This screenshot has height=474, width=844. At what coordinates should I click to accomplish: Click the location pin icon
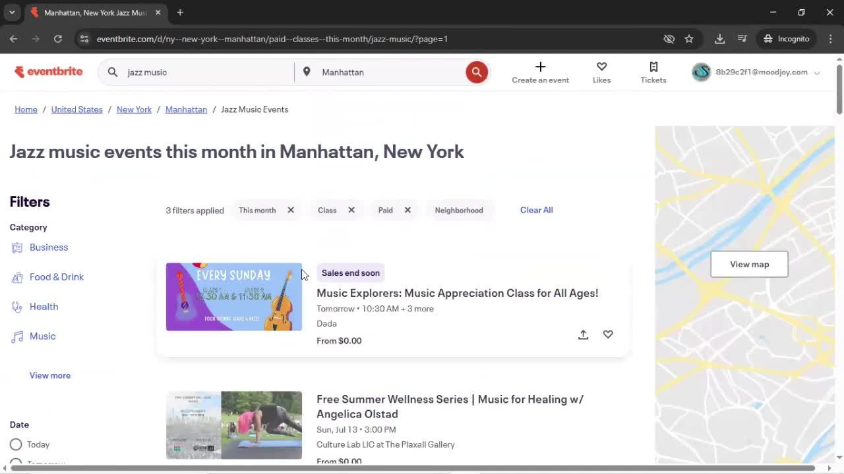pos(307,72)
